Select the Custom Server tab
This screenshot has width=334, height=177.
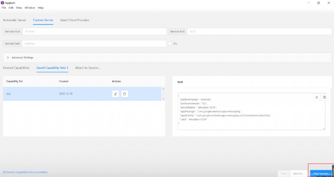pos(43,20)
